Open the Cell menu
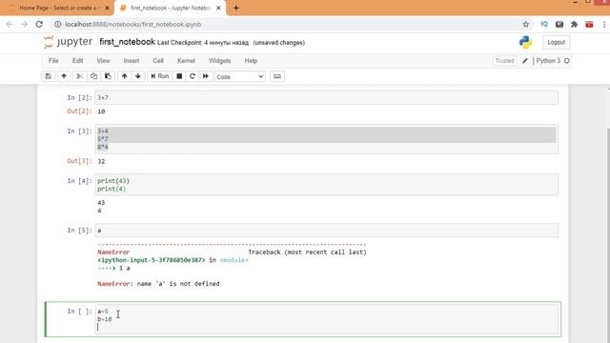610x343 pixels. pyautogui.click(x=158, y=61)
